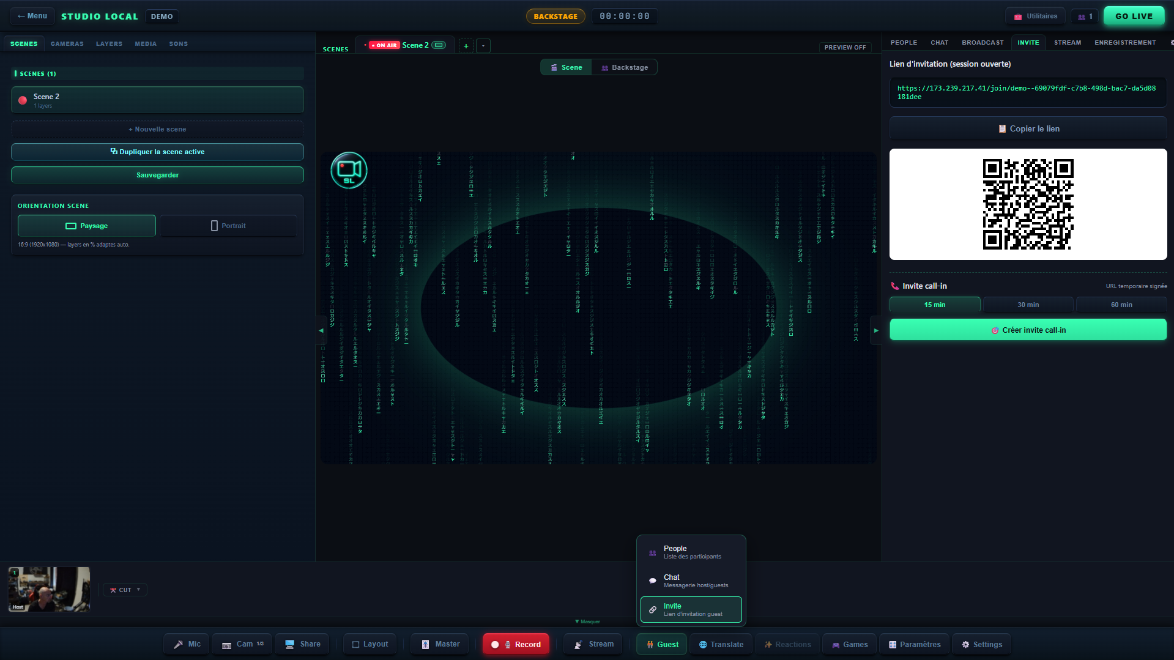The image size is (1174, 660).
Task: Switch to the SCENES sidebar tab
Action: point(24,44)
